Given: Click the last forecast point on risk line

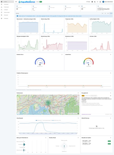Looking at the screenshot, I should tap(102, 85).
